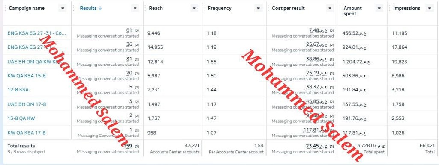Open the 12-8 KSA campaign link
Screen dimensions: 439x165
18,90
